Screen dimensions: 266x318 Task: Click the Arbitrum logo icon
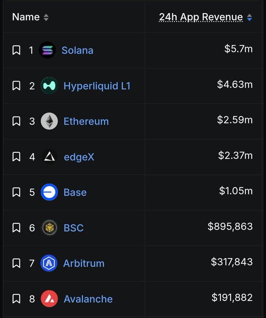(x=49, y=263)
